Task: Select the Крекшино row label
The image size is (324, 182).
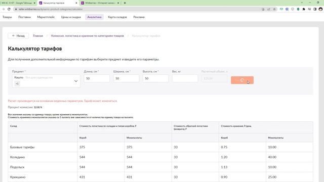Action: pyautogui.click(x=18, y=177)
